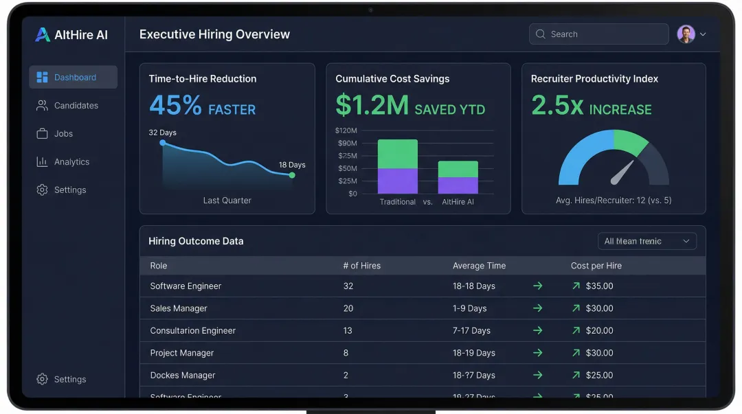Viewport: 742px width, 414px height.
Task: Click the Settings gear in the sidebar
Action: (41, 189)
